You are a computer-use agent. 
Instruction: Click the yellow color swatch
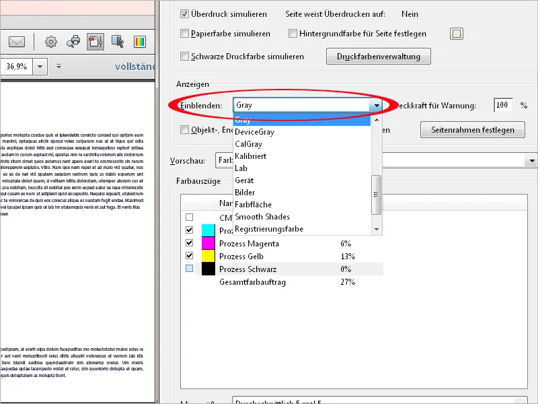(208, 256)
